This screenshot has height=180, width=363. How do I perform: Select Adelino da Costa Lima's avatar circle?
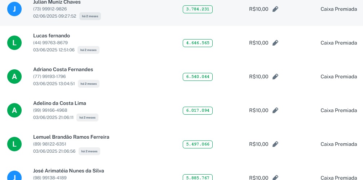14,110
